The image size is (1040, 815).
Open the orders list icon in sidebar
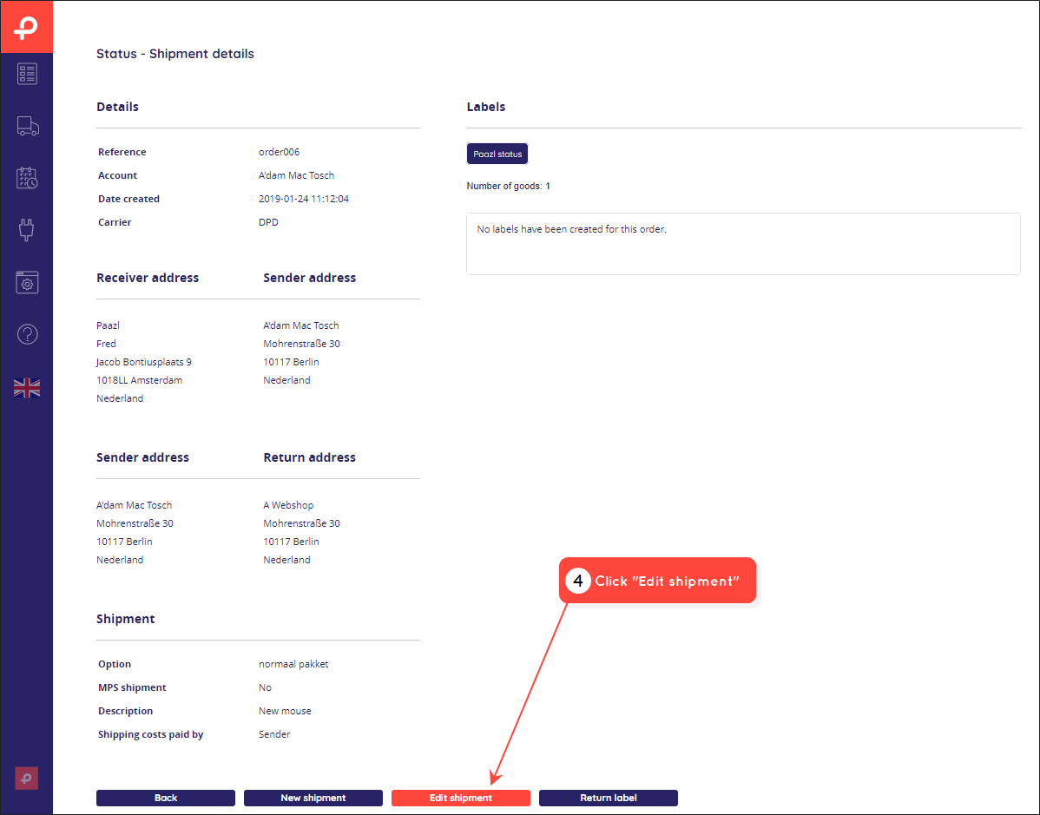(x=27, y=74)
